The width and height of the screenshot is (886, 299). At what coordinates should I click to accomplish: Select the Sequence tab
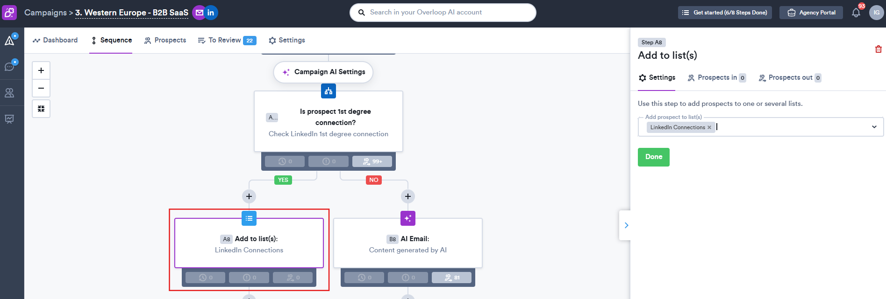click(111, 41)
